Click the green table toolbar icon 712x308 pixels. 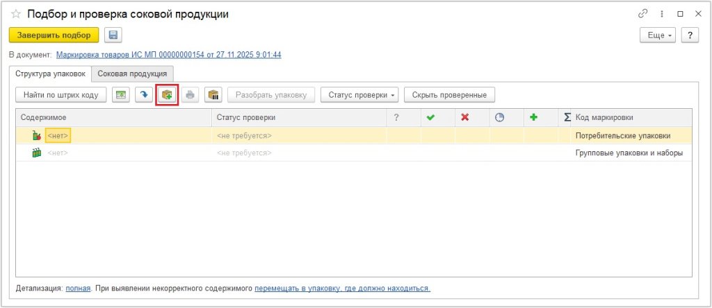[121, 94]
